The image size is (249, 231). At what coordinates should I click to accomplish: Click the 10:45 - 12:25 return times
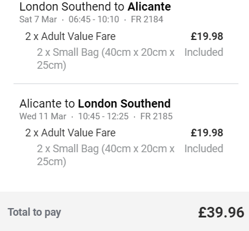(x=103, y=116)
